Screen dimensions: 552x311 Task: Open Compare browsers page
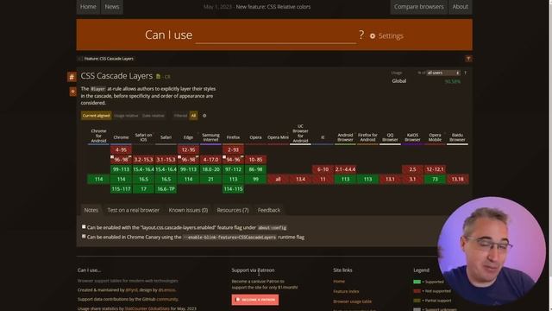[x=418, y=7]
